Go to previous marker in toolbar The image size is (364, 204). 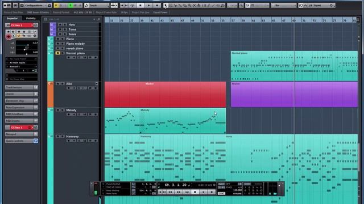(122, 5)
